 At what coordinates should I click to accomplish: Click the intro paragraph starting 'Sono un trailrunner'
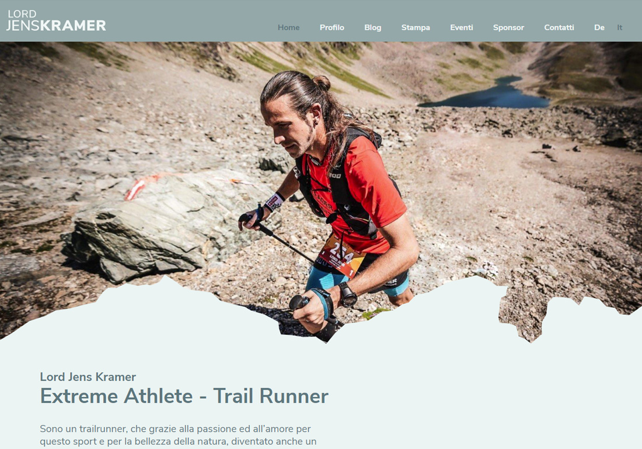(x=178, y=435)
